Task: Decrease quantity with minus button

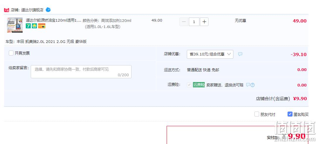Action: 184,22
